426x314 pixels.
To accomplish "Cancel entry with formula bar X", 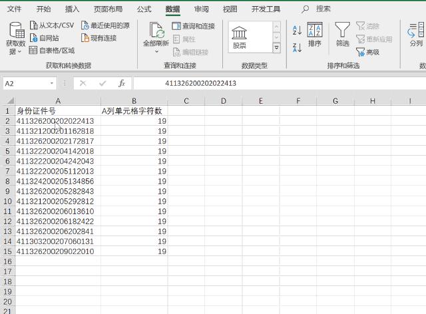I will coord(83,83).
